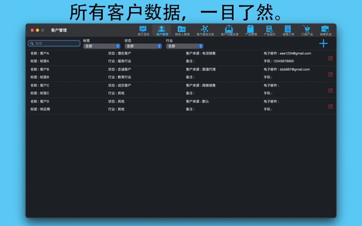Open the 客户问题反馈 feedback envelope icon
This screenshot has height=226, width=362.
pos(229,30)
